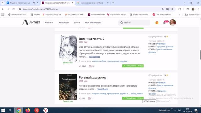Expand the tab search dropdown arrow
Screen dimensions: 201x113
coord(3,3)
